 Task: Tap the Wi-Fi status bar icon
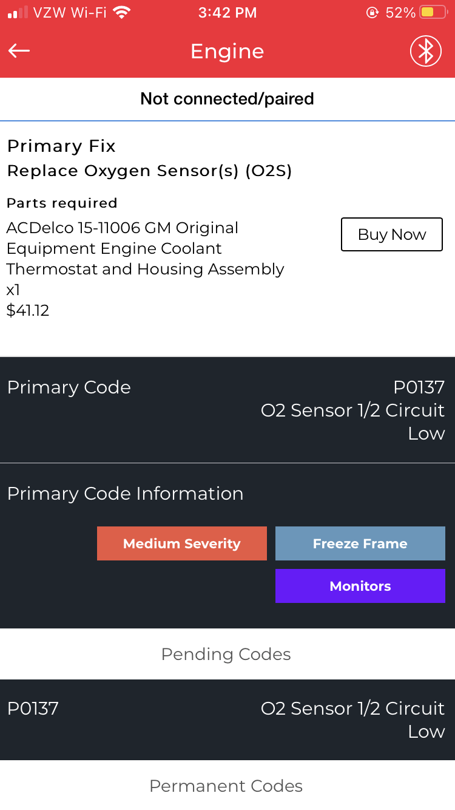[x=123, y=13]
